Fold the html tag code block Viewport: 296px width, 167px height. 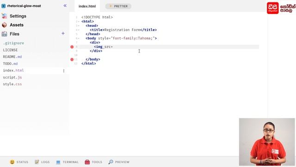point(79,22)
